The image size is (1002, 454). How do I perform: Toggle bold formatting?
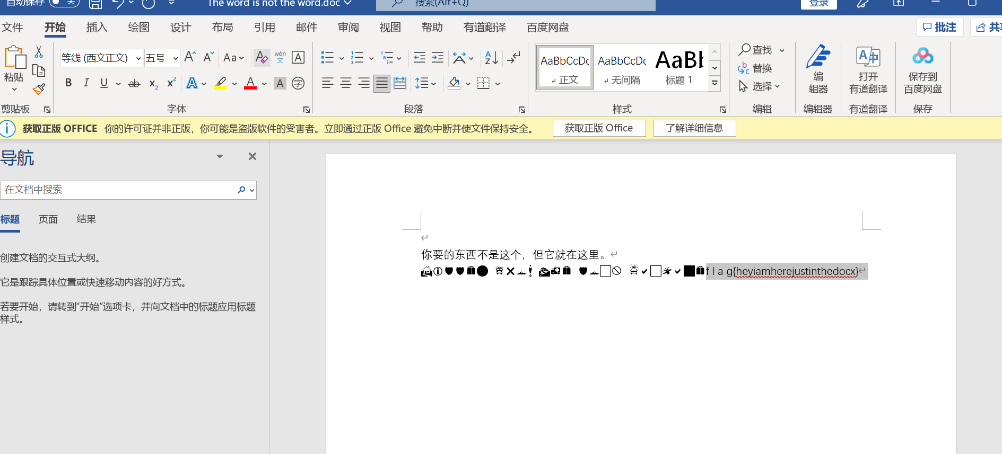68,83
